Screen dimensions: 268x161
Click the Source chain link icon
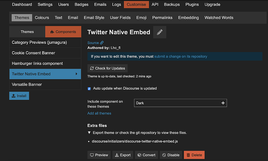click(102, 43)
